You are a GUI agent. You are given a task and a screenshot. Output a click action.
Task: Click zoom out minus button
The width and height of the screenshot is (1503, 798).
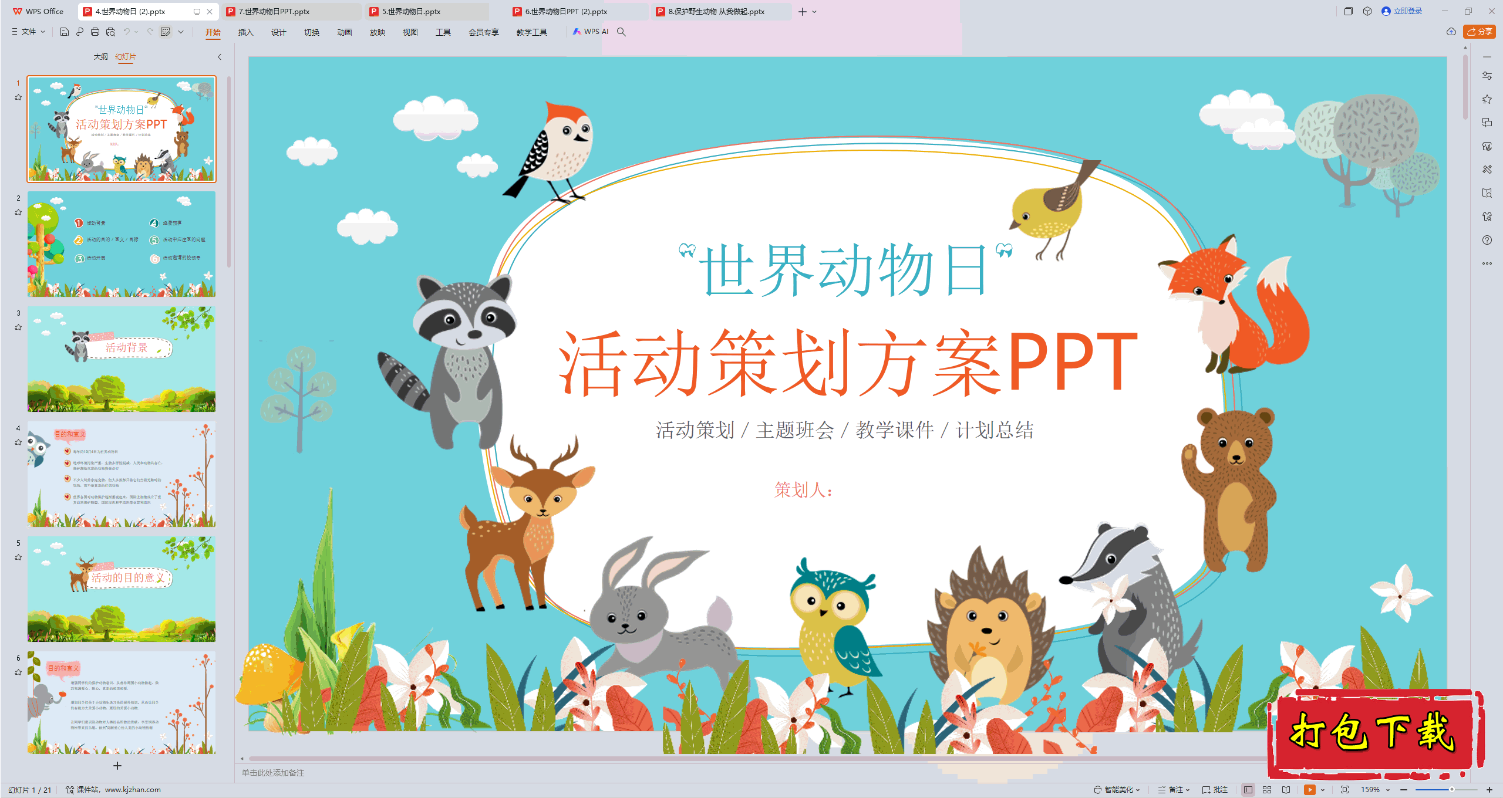pyautogui.click(x=1404, y=790)
